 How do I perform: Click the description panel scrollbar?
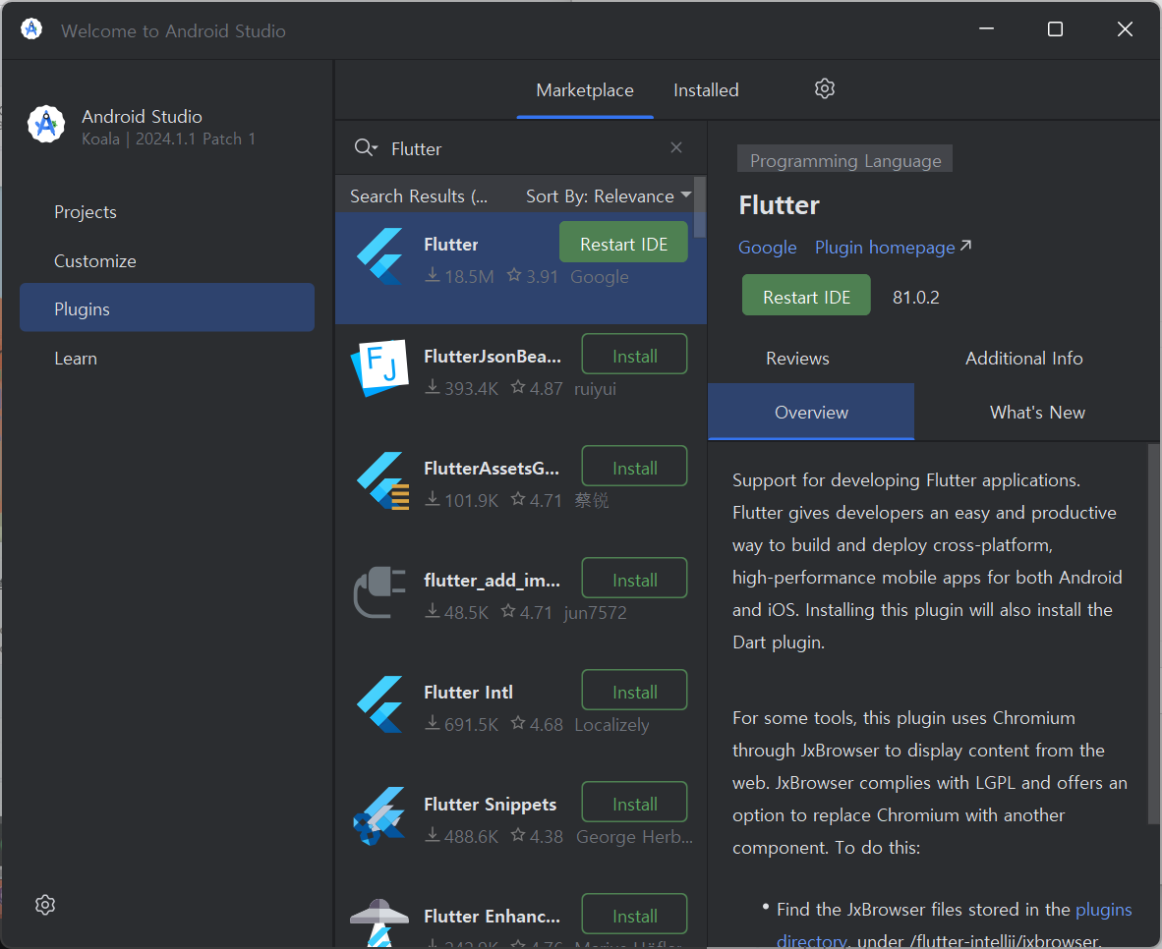(1154, 634)
